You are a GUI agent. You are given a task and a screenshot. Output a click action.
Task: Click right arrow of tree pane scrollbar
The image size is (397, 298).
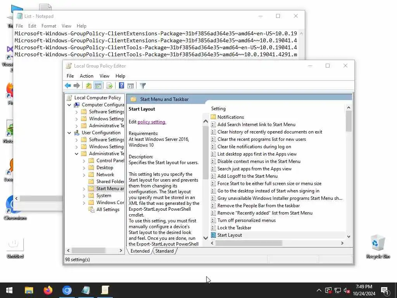[x=121, y=250]
